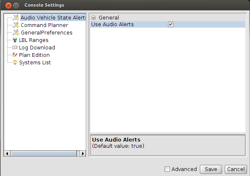This screenshot has height=176, width=250.
Task: Select the Plan Edition entry
Action: tap(34, 55)
